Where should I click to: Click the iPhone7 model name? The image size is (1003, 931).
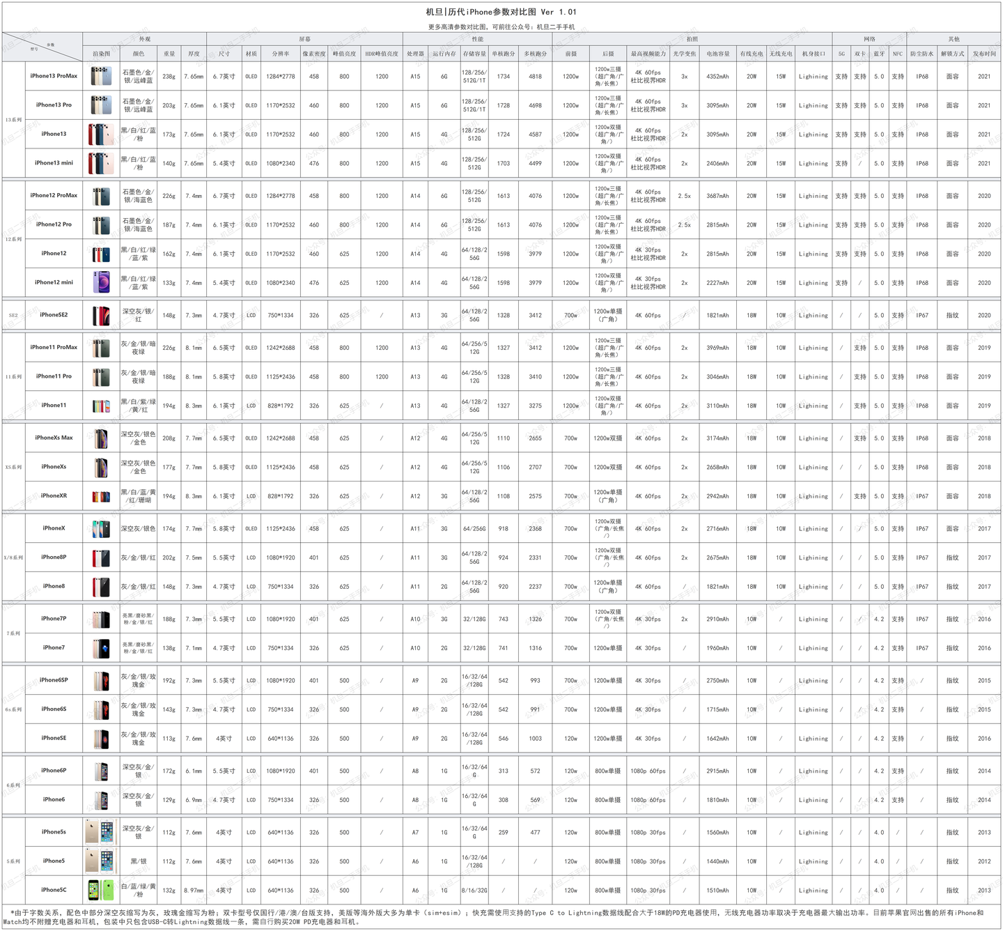click(x=54, y=647)
